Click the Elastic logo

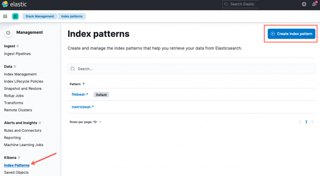pyautogui.click(x=14, y=4)
